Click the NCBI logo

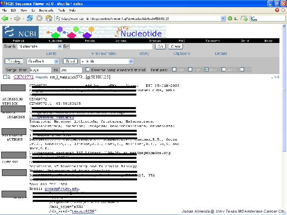point(20,32)
